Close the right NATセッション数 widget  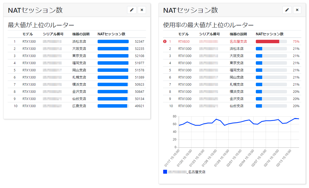pyautogui.click(x=297, y=10)
